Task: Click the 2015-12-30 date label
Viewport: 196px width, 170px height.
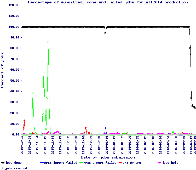Action: (99, 145)
